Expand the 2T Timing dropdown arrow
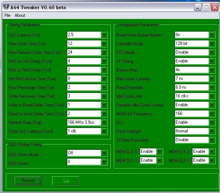Viewport: 220px width, 193px height. pos(212,61)
